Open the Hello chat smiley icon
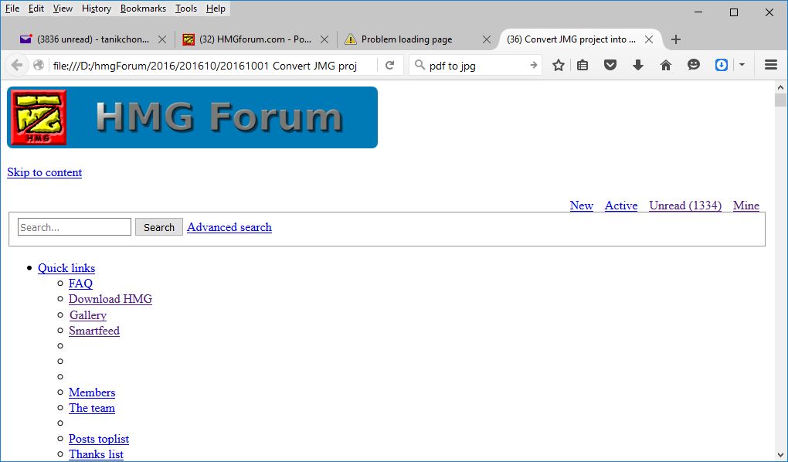This screenshot has height=462, width=788. pos(694,66)
